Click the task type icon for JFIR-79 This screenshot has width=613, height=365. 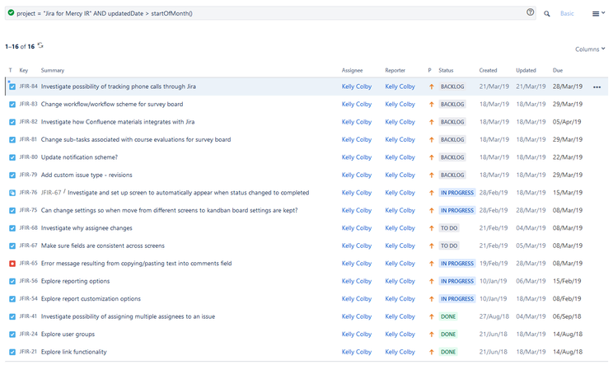[12, 175]
